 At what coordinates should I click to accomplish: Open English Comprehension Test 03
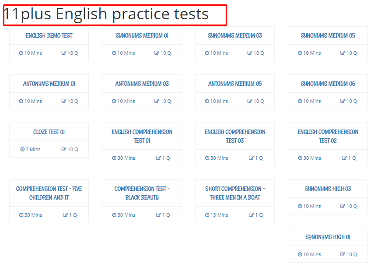pos(235,136)
